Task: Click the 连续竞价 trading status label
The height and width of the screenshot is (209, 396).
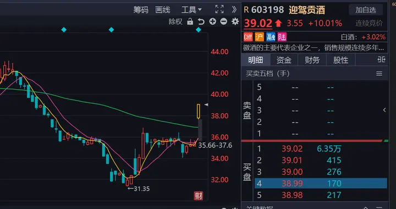Action: point(369,23)
